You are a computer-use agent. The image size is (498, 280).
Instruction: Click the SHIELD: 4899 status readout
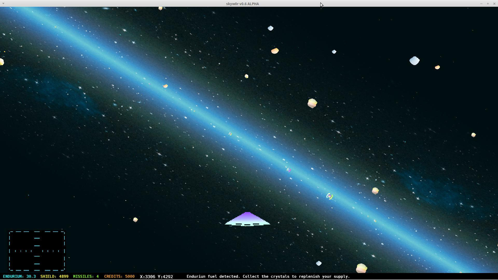pyautogui.click(x=54, y=276)
